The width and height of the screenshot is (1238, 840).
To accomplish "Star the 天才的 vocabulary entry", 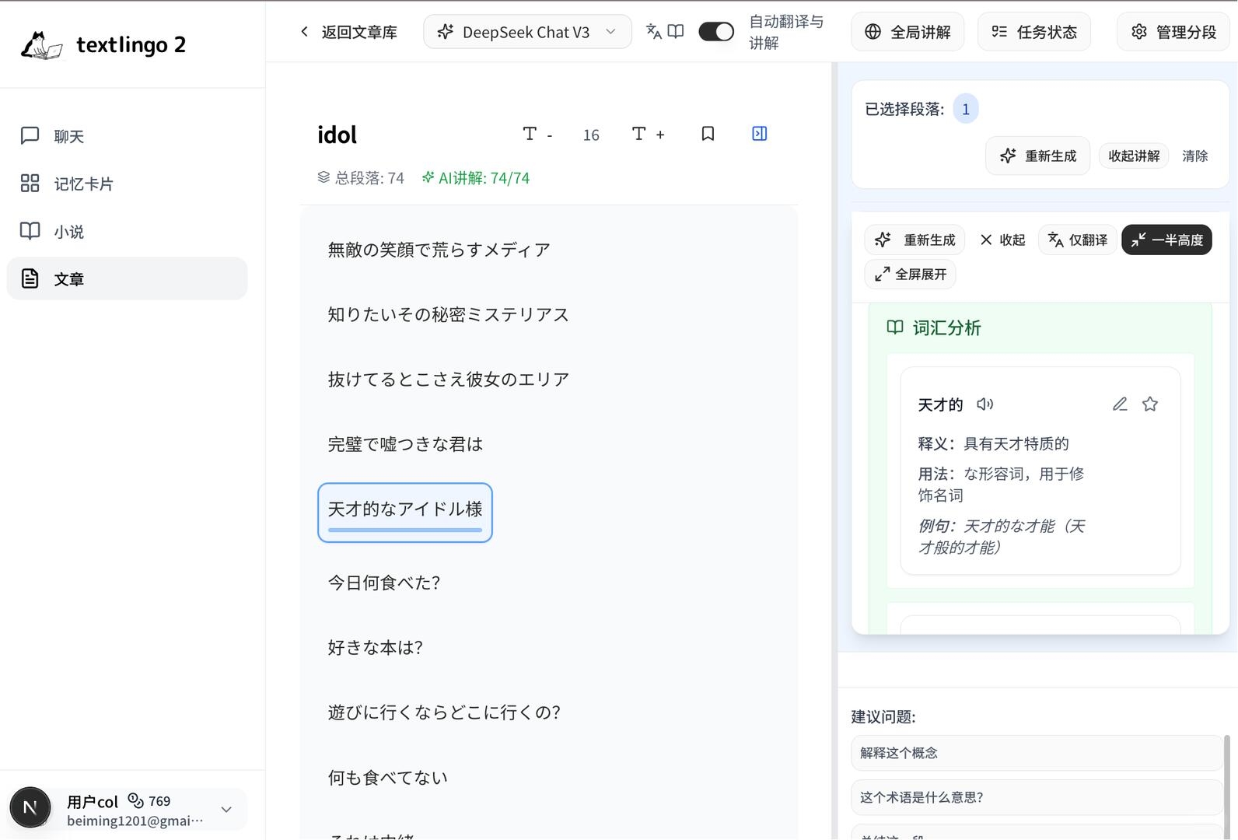I will pyautogui.click(x=1150, y=404).
